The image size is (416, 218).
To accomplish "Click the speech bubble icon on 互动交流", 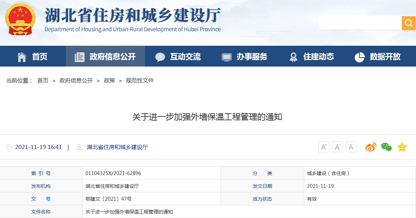I will pos(160,56).
